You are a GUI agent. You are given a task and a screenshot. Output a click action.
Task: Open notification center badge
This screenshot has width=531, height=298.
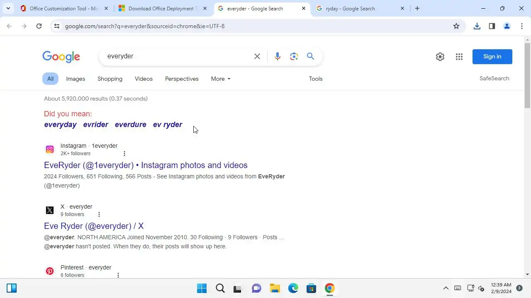(519, 288)
